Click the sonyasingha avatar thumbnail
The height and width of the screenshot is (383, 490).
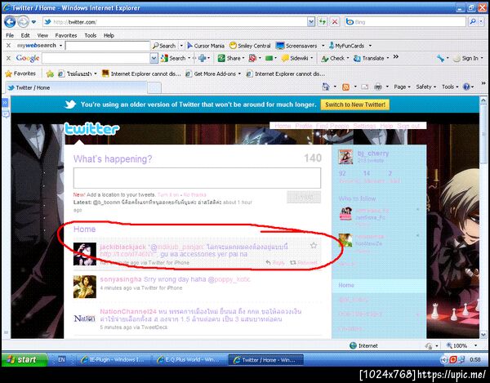85,287
